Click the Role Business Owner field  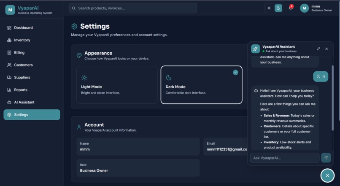tap(138, 168)
